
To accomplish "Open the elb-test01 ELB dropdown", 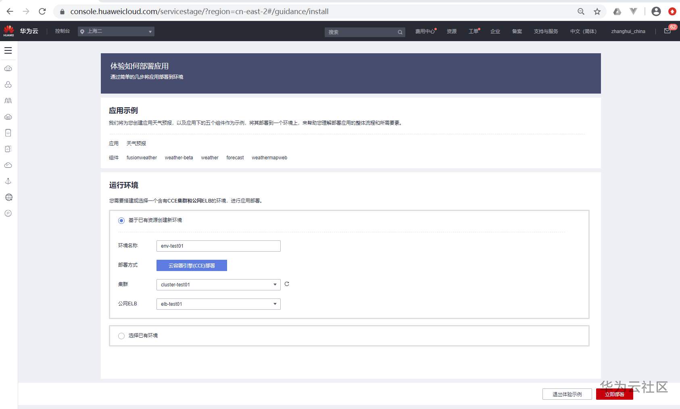I will click(x=219, y=304).
